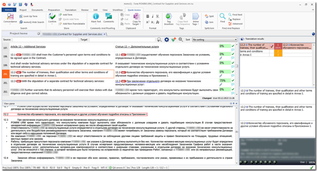The height and width of the screenshot is (171, 317).
Task: Open the Translation ribbon tab
Action: pyautogui.click(x=71, y=10)
